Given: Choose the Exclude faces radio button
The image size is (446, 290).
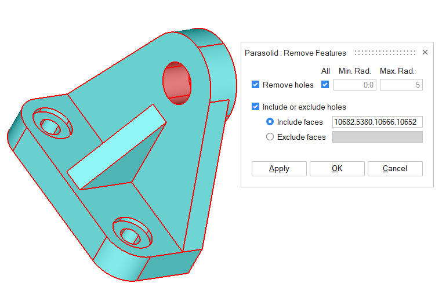Looking at the screenshot, I should (x=270, y=137).
